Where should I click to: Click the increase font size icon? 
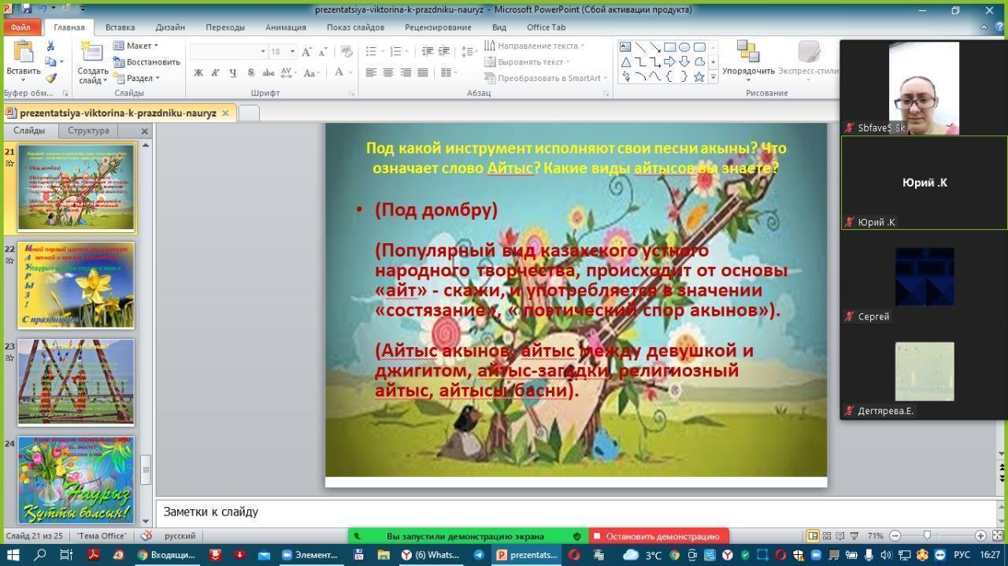[x=307, y=52]
